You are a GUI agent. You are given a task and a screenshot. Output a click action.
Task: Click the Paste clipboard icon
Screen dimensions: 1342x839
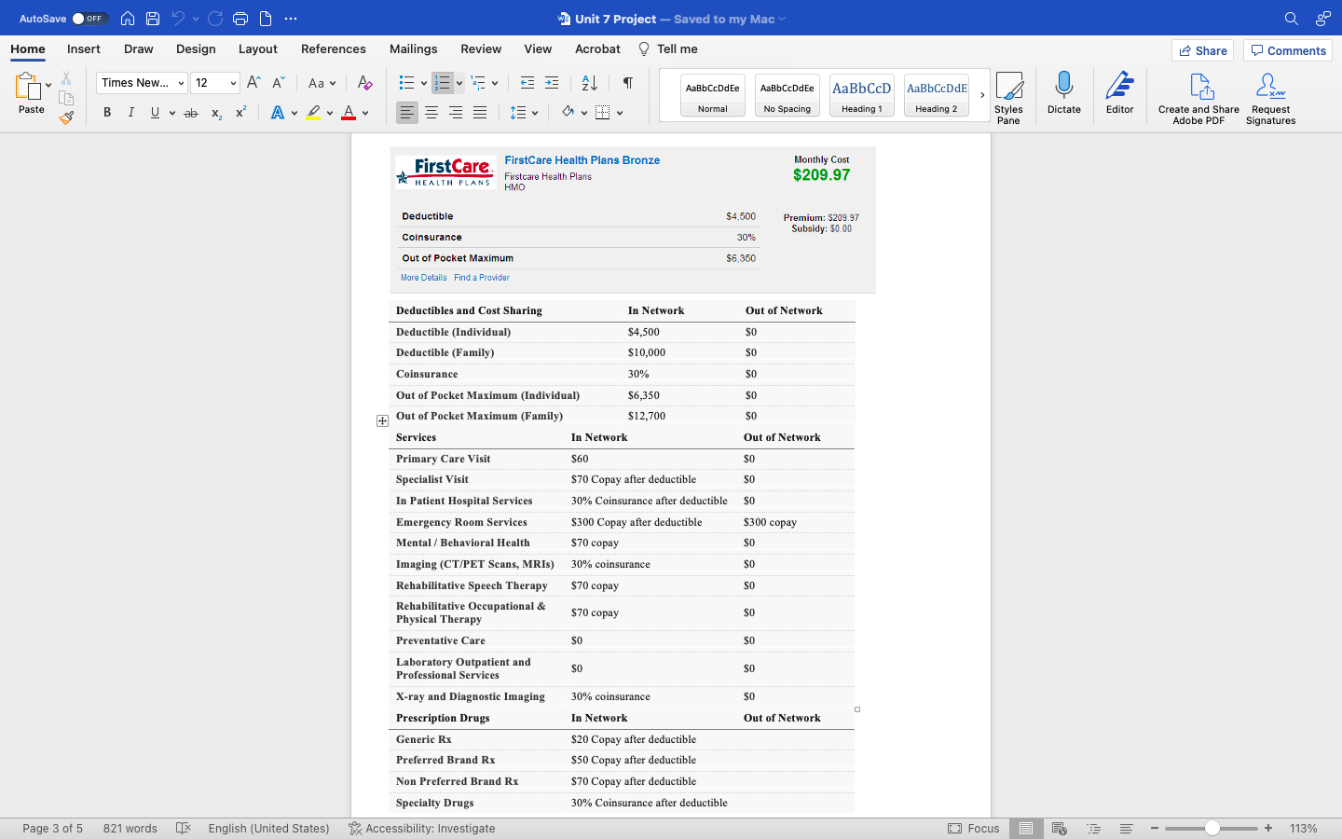pyautogui.click(x=28, y=87)
